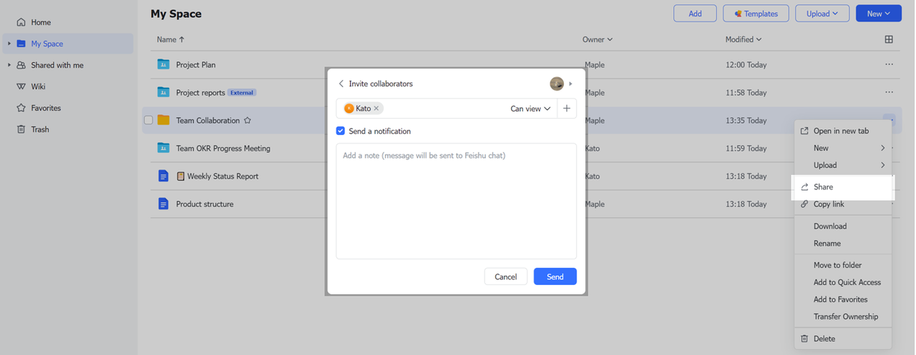
Task: Click the Send button
Action: pos(555,276)
